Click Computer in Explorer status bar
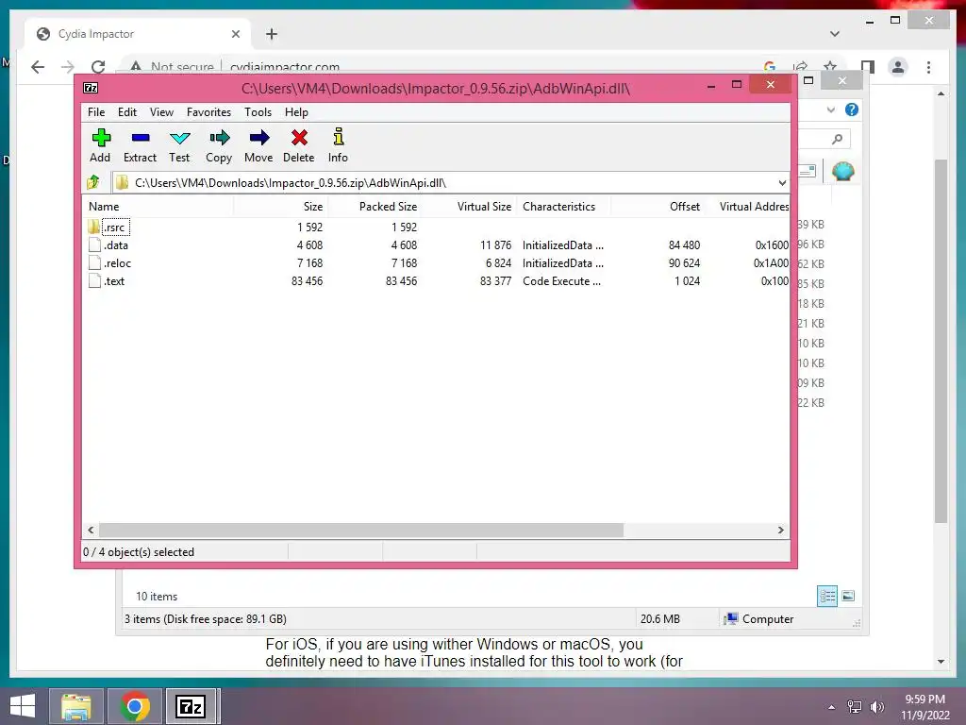This screenshot has height=725, width=966. point(758,619)
